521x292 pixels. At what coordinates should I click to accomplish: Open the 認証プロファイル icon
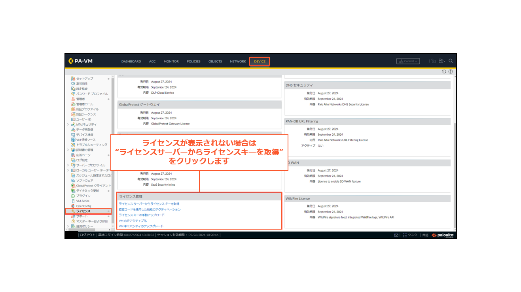click(x=73, y=109)
